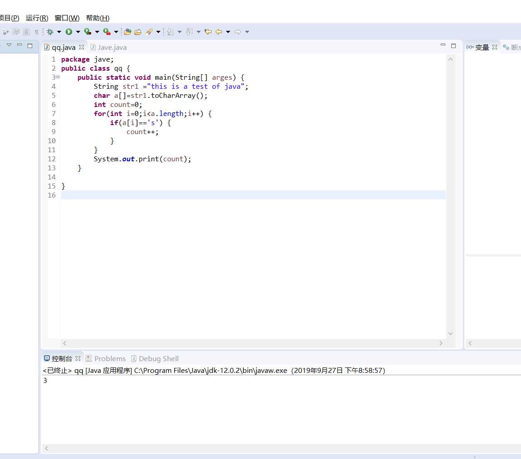Open the External Tools dropdown arrow

tap(116, 32)
